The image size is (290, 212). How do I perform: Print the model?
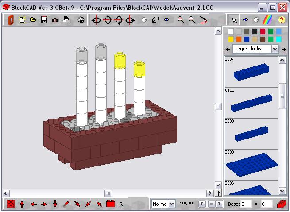66,20
